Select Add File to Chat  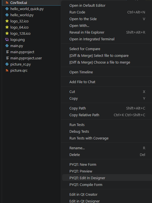(107, 82)
